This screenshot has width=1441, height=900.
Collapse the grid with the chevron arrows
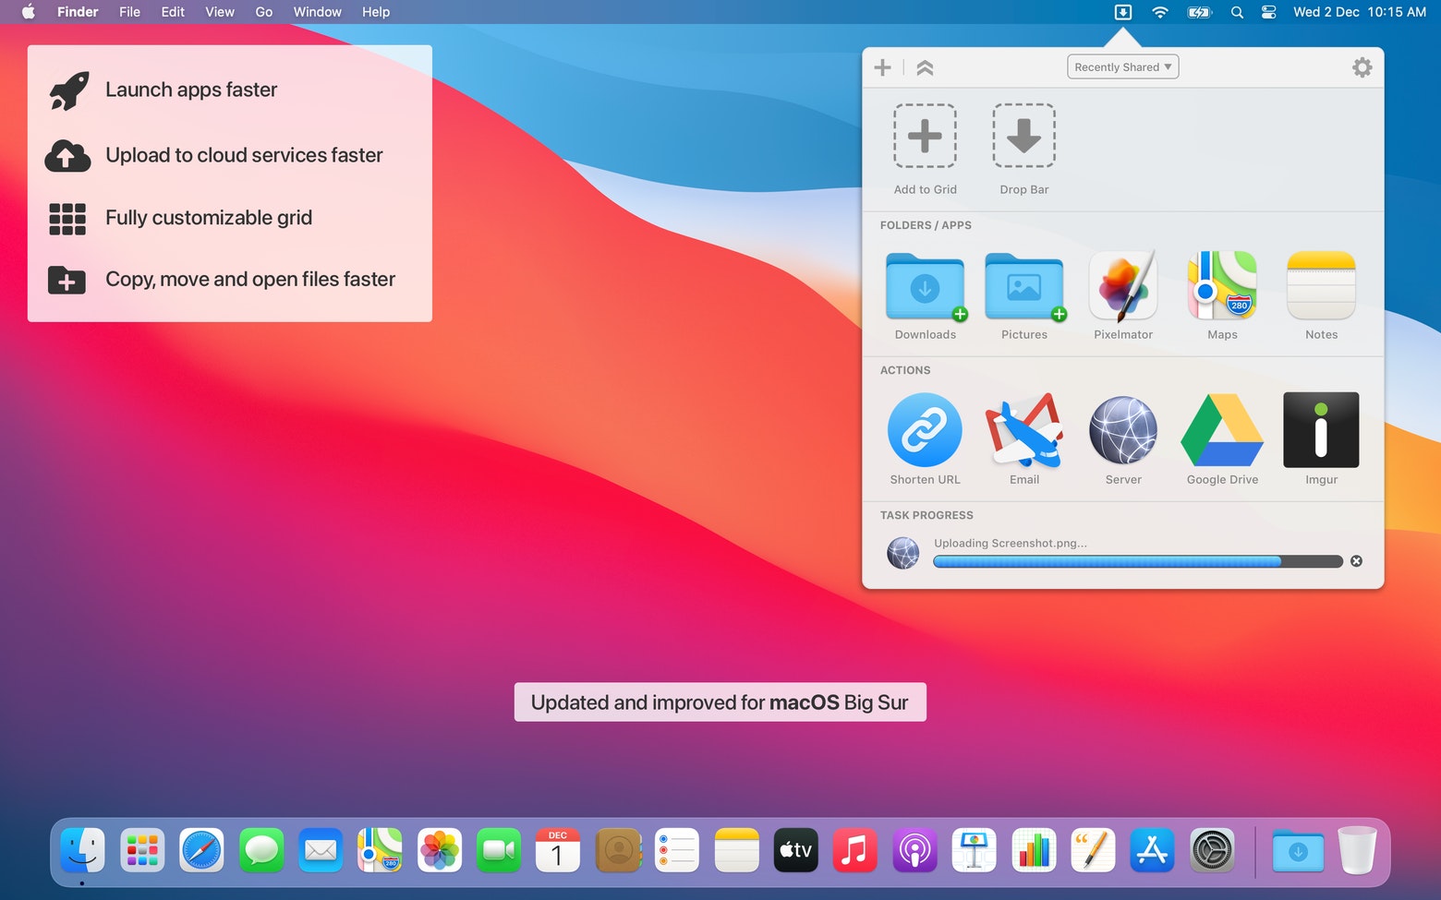point(925,66)
